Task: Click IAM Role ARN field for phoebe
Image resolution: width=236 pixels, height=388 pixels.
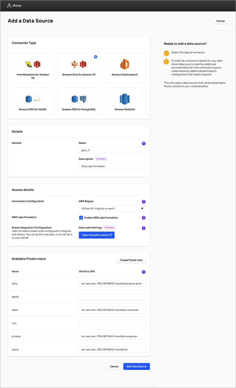Action: coord(112,336)
